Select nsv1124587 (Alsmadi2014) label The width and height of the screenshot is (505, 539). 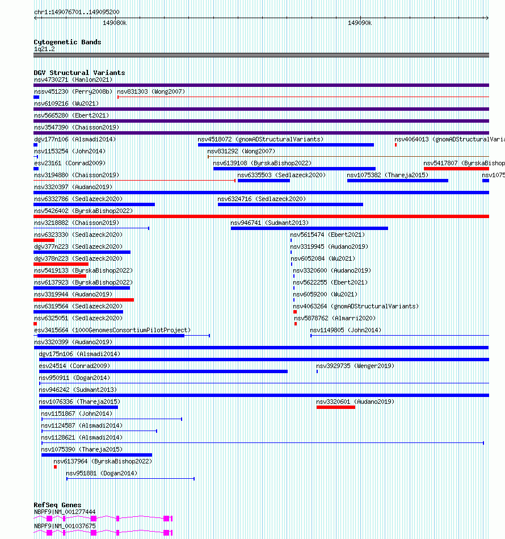(x=82, y=426)
